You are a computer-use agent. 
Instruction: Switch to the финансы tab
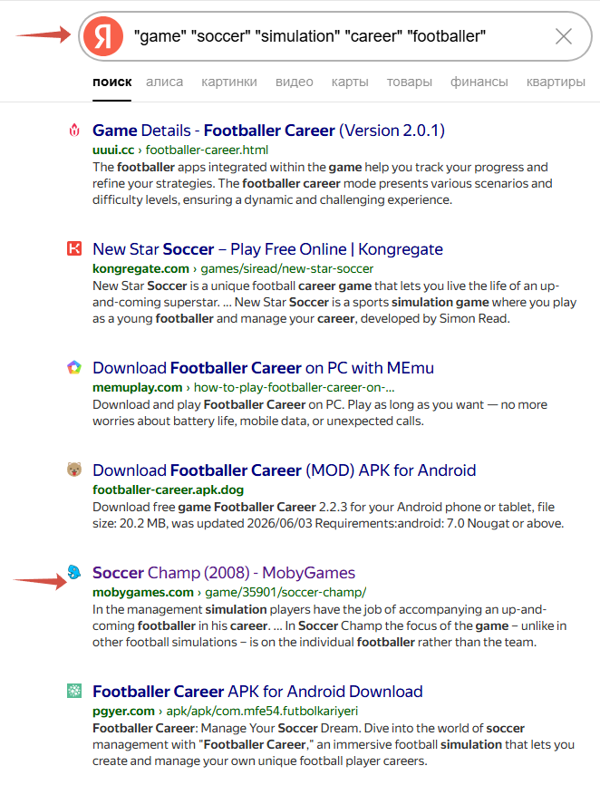[x=479, y=82]
